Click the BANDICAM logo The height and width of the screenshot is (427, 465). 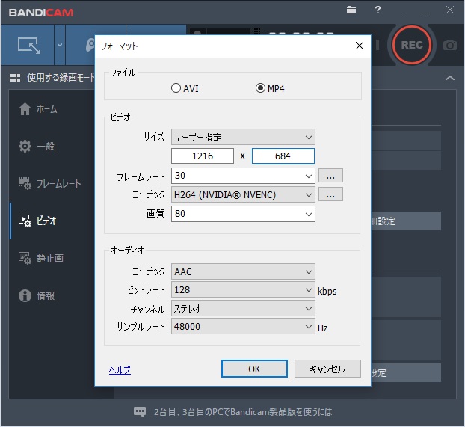coord(41,13)
